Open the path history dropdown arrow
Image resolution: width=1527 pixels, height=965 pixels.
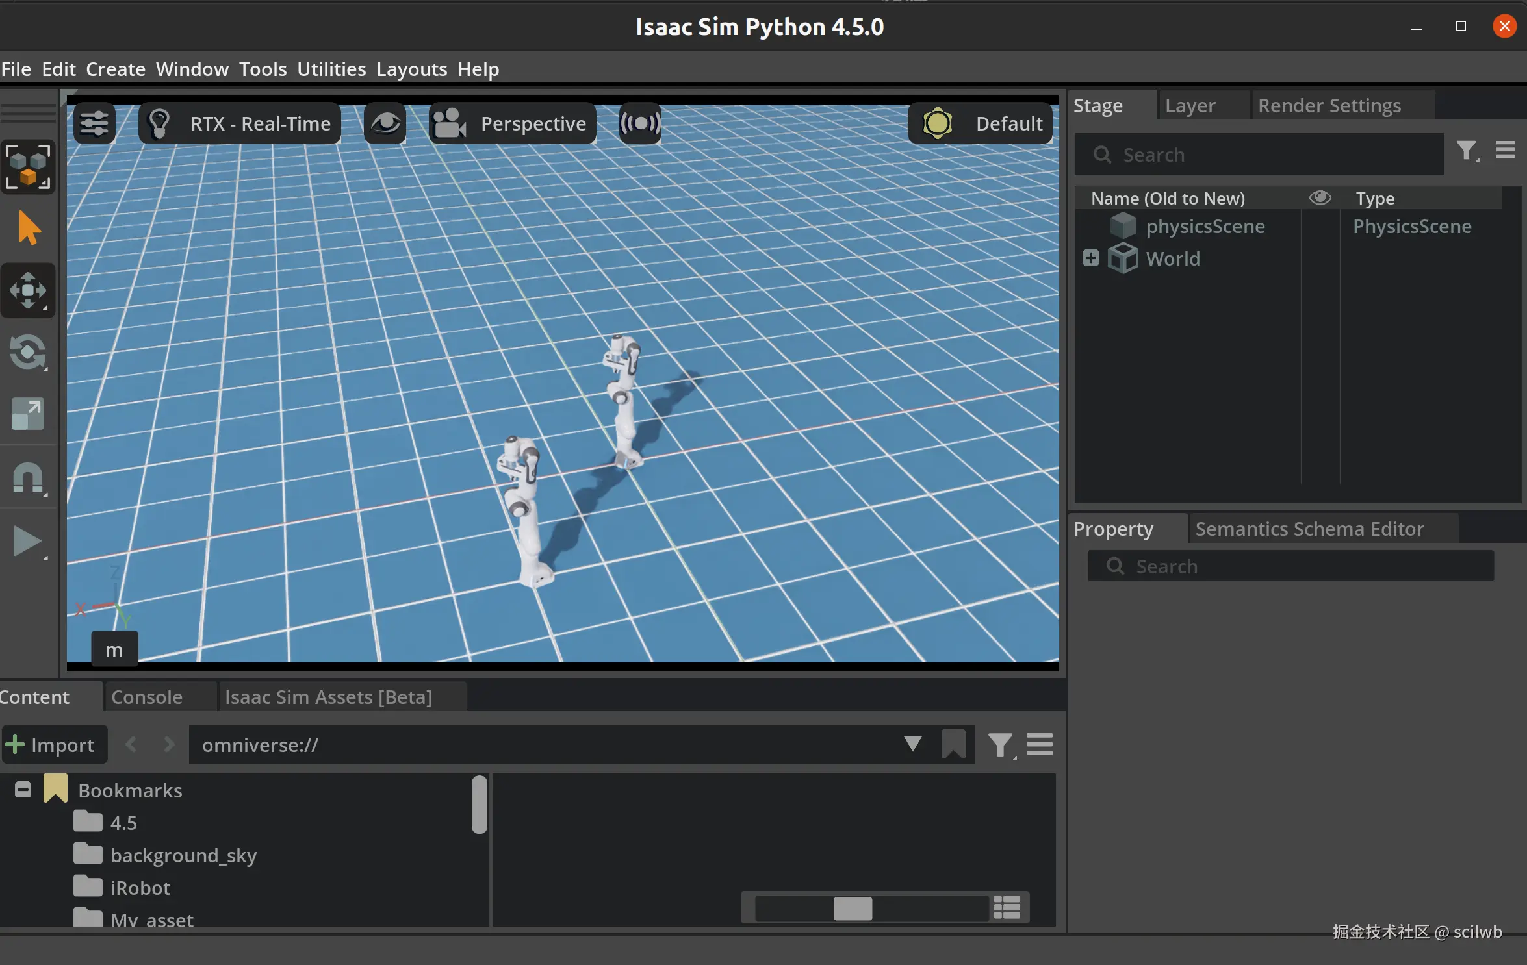913,744
